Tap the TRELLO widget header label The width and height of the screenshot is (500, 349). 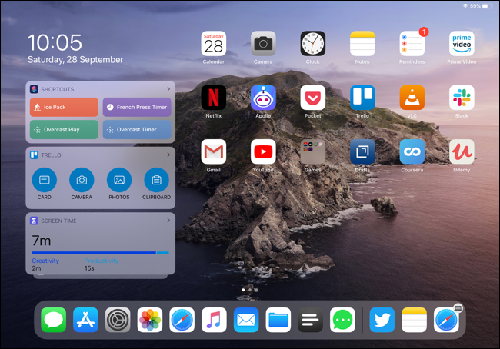[51, 155]
